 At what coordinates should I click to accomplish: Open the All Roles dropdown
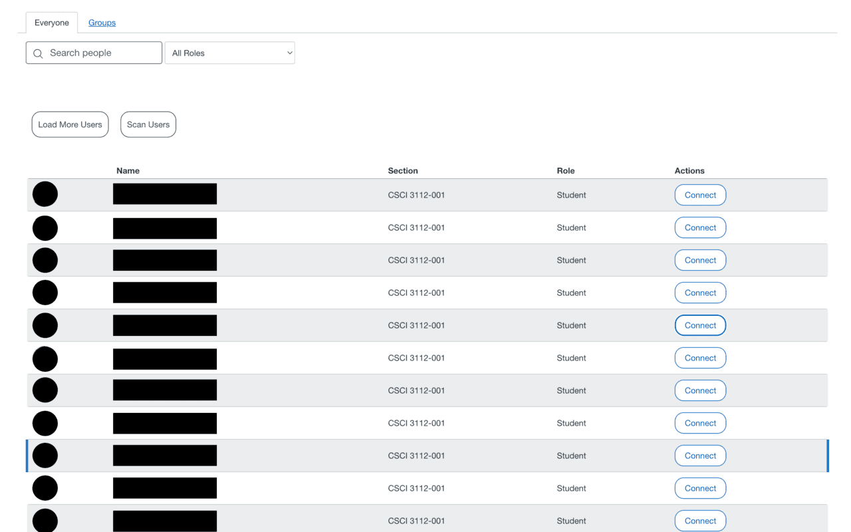pos(229,53)
